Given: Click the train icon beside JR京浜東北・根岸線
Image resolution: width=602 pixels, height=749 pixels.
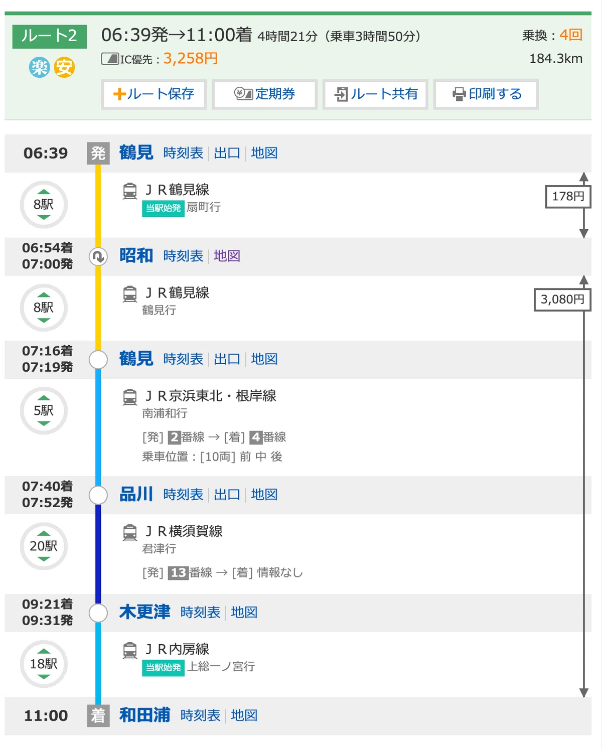Looking at the screenshot, I should 130,397.
